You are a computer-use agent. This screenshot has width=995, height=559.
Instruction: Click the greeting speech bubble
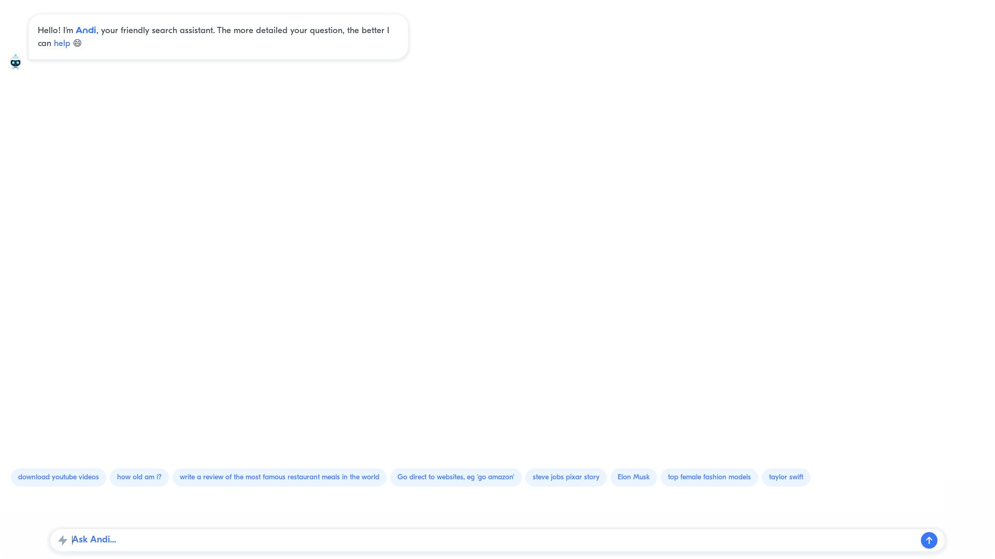tap(218, 36)
